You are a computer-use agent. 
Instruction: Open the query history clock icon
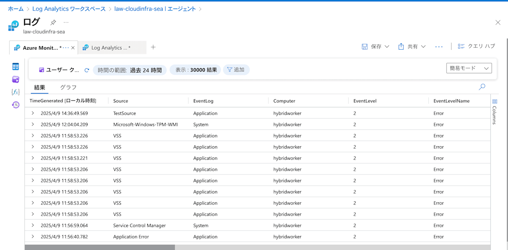click(16, 105)
